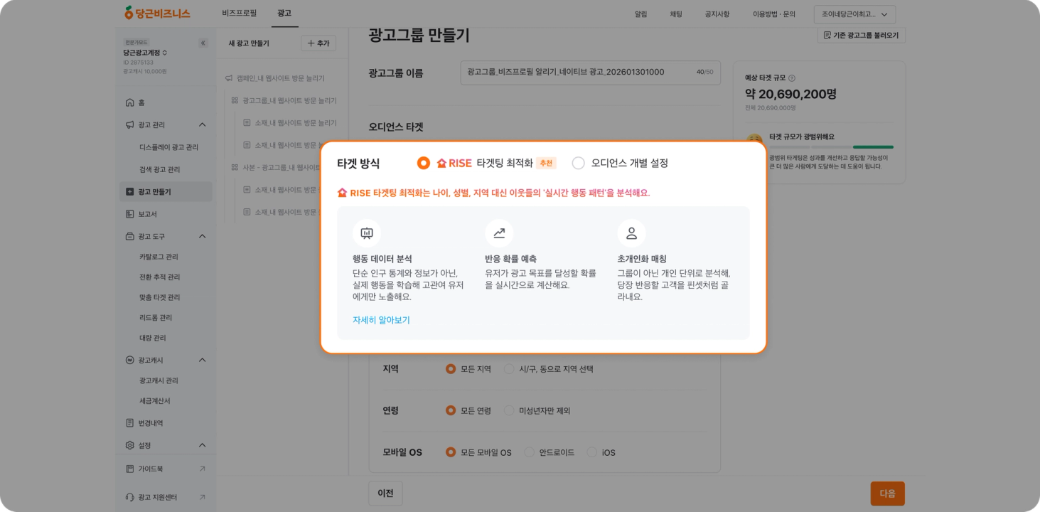The image size is (1040, 512).
Task: Switch to the 광고 tab
Action: click(x=284, y=14)
